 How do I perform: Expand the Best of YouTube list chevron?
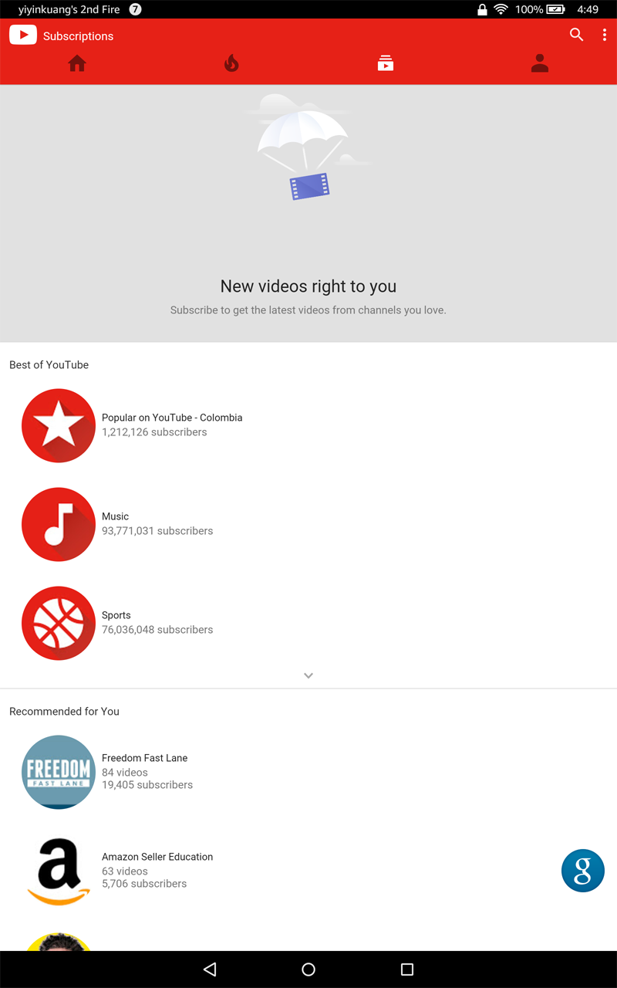(x=308, y=675)
